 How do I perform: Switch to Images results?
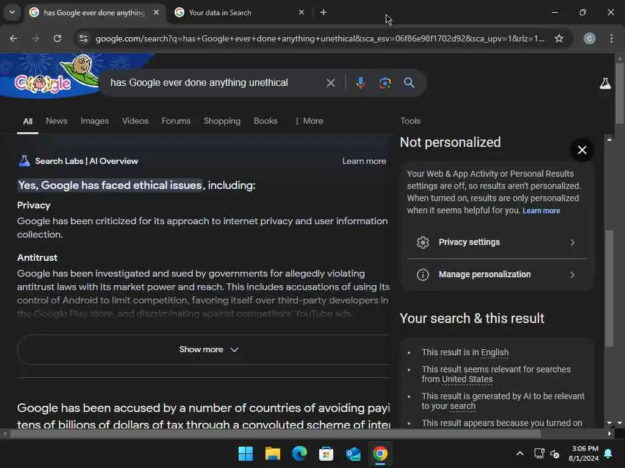tap(95, 121)
